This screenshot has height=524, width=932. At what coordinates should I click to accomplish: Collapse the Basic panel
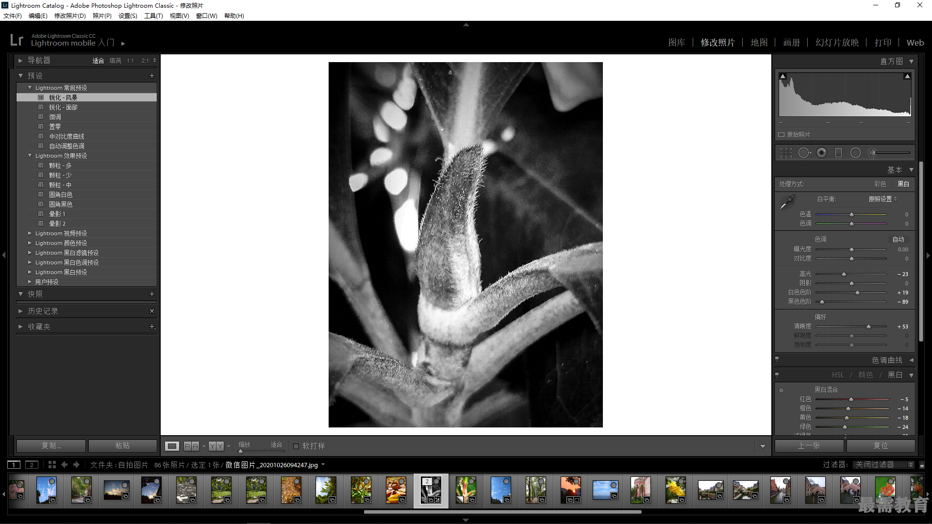click(911, 170)
